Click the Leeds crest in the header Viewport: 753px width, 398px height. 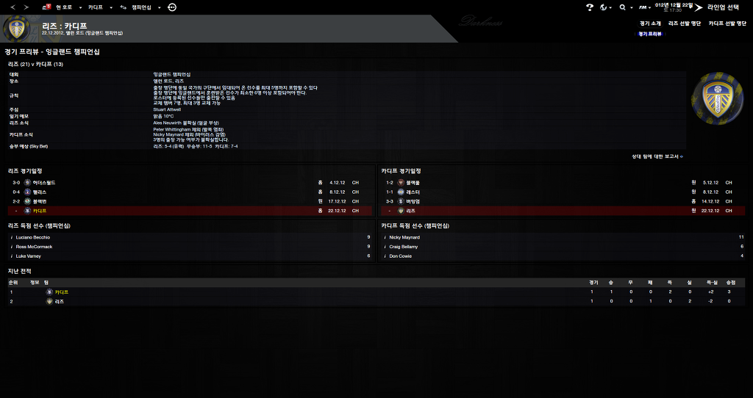[x=17, y=29]
